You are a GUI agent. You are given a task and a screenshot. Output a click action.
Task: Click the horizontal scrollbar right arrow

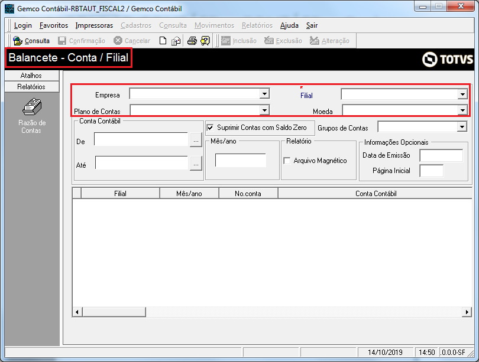[467, 312]
